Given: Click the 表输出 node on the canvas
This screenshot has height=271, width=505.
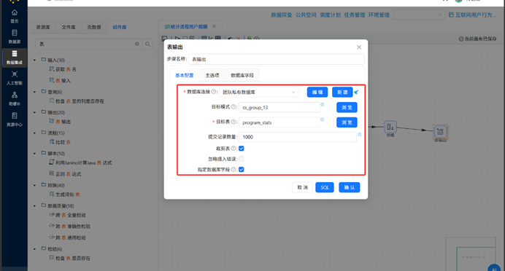Looking at the screenshot, I should pos(440,132).
